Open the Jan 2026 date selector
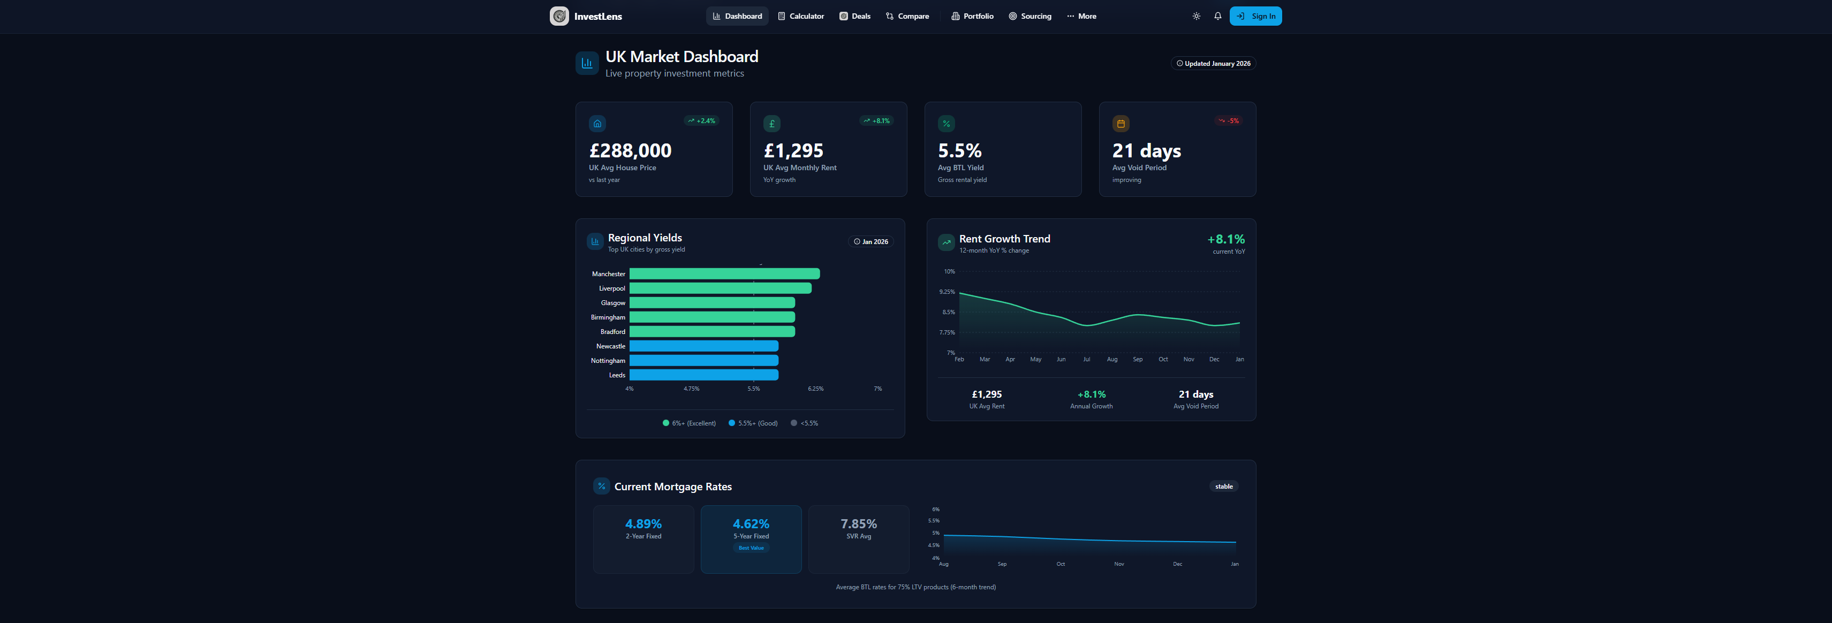The image size is (1832, 623). click(x=870, y=242)
